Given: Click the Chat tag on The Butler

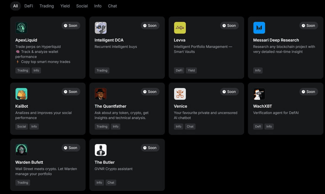Looking at the screenshot, I should tap(111, 183).
